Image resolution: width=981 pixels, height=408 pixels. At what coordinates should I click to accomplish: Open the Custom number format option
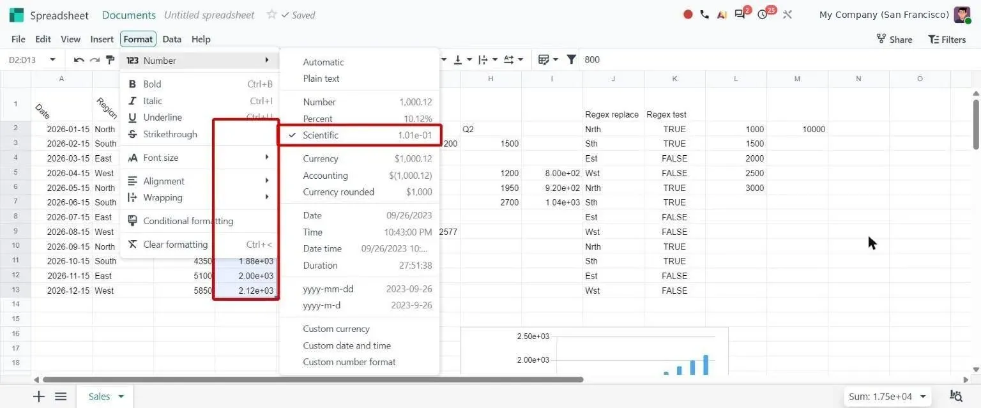[x=359, y=362]
